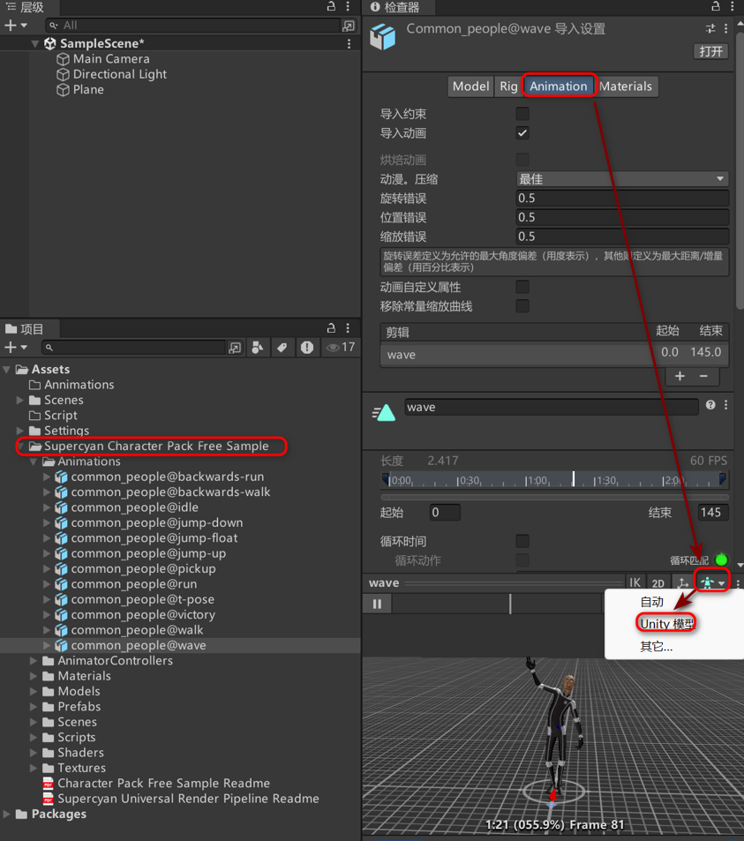This screenshot has width=744, height=841.
Task: Click the clip 结束 frame field
Action: tap(712, 512)
